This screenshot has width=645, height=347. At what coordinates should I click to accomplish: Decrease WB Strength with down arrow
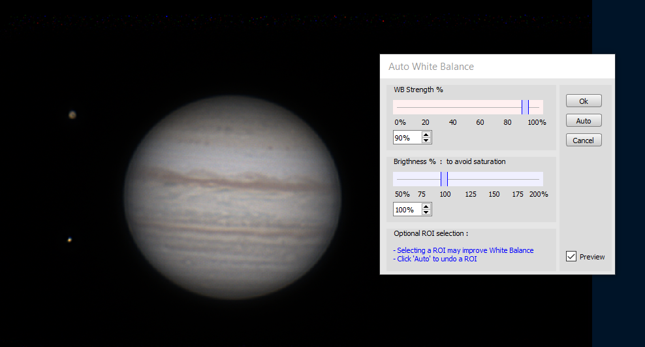(x=426, y=140)
